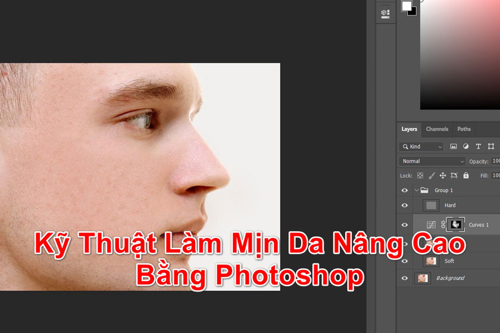500x333 pixels.
Task: Select the layer named Hard
Action: [450, 205]
